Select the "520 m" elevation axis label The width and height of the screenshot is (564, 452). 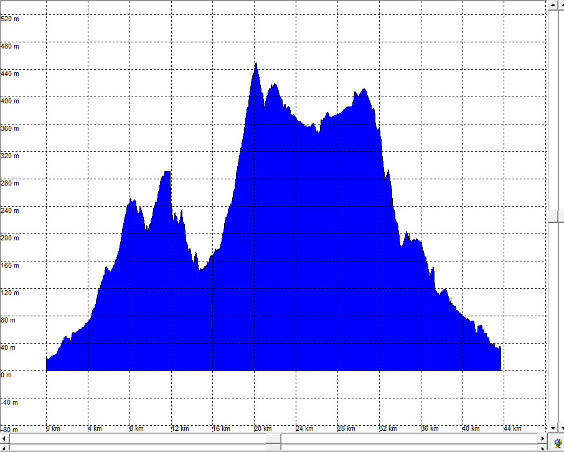(x=10, y=19)
